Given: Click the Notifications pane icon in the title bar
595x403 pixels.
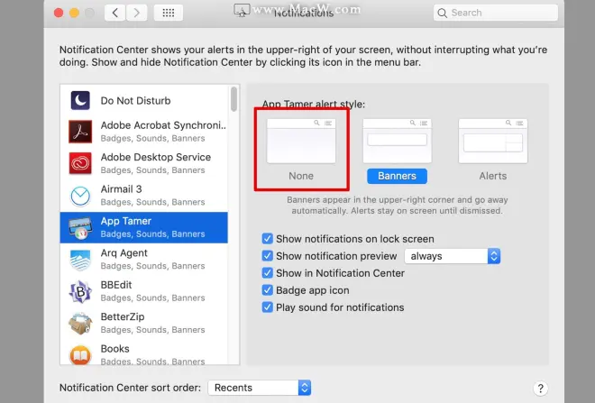Looking at the screenshot, I should tap(242, 10).
